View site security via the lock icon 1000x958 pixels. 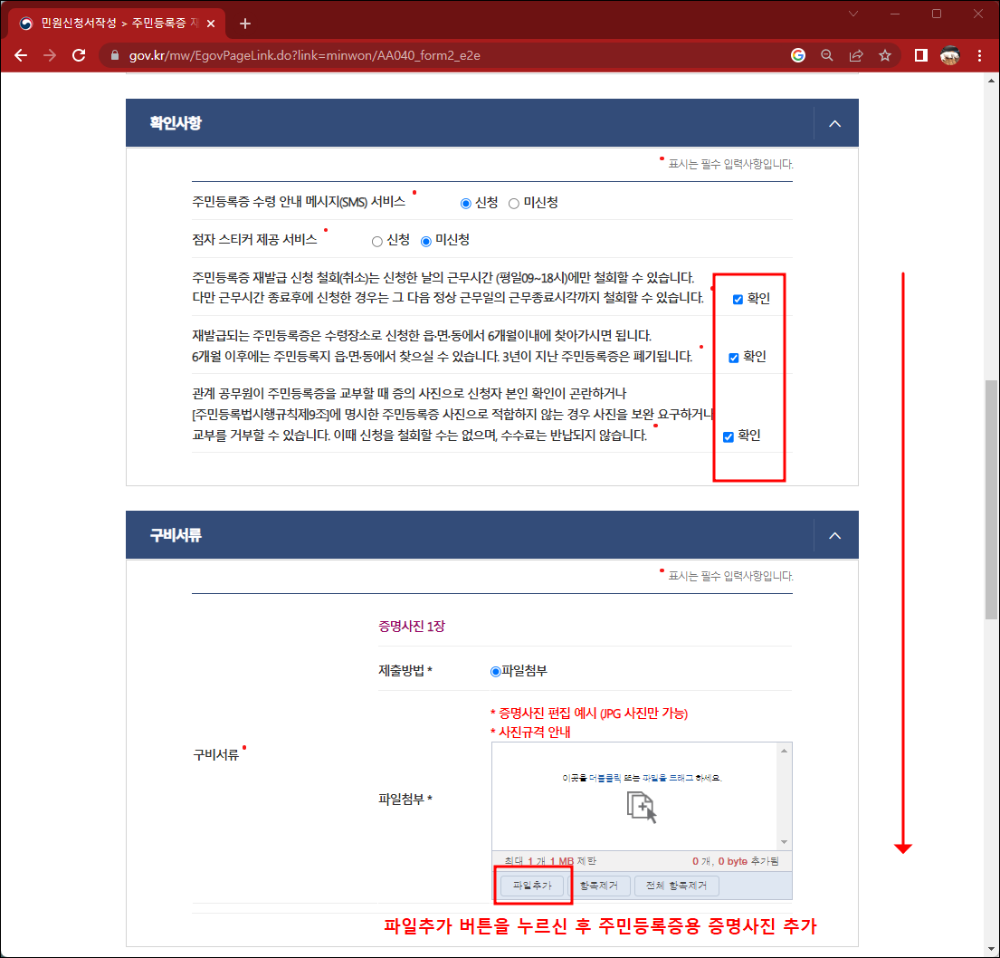point(114,55)
